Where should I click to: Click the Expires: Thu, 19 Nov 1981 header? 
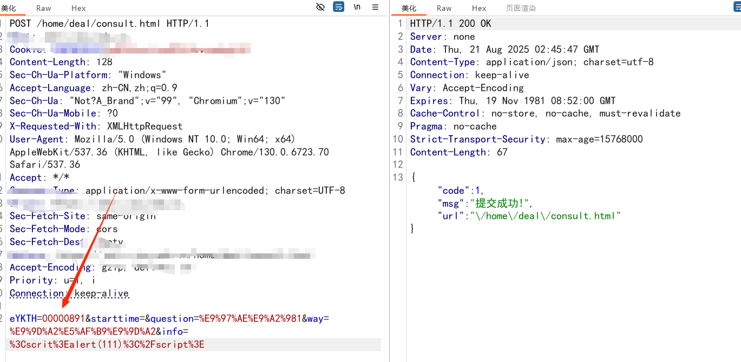(x=513, y=101)
